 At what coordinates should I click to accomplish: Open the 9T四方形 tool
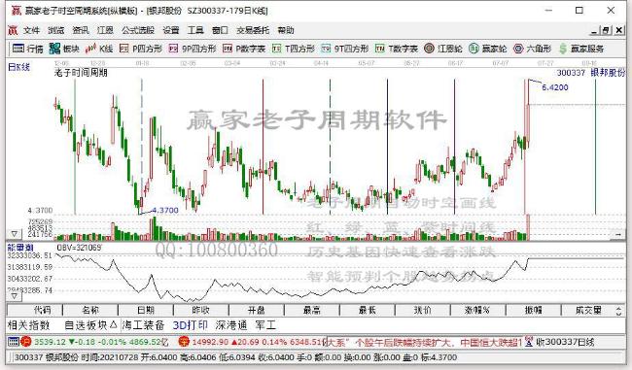[x=344, y=49]
